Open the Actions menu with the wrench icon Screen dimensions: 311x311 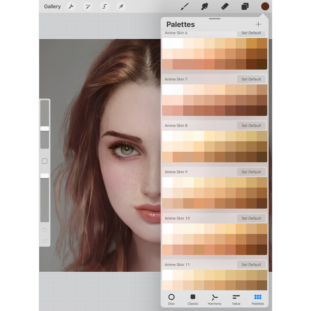pyautogui.click(x=71, y=6)
